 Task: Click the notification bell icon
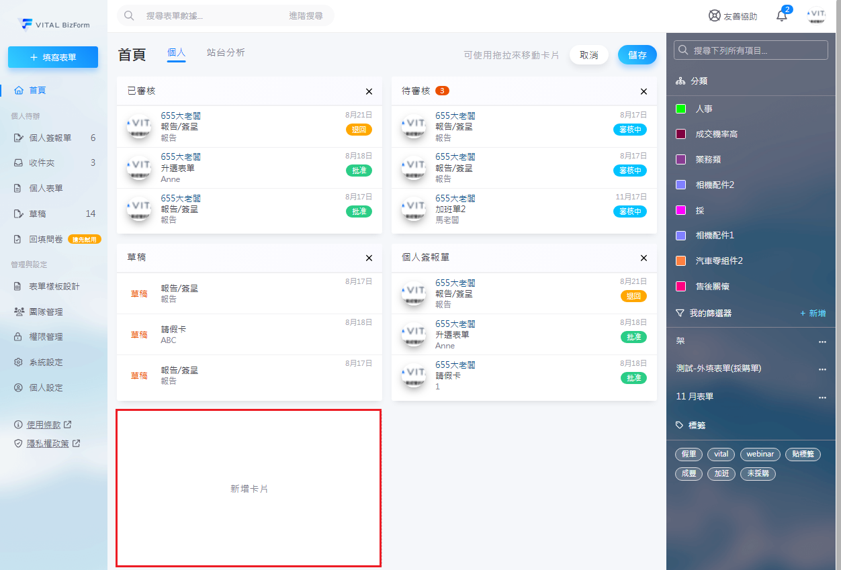tap(781, 16)
